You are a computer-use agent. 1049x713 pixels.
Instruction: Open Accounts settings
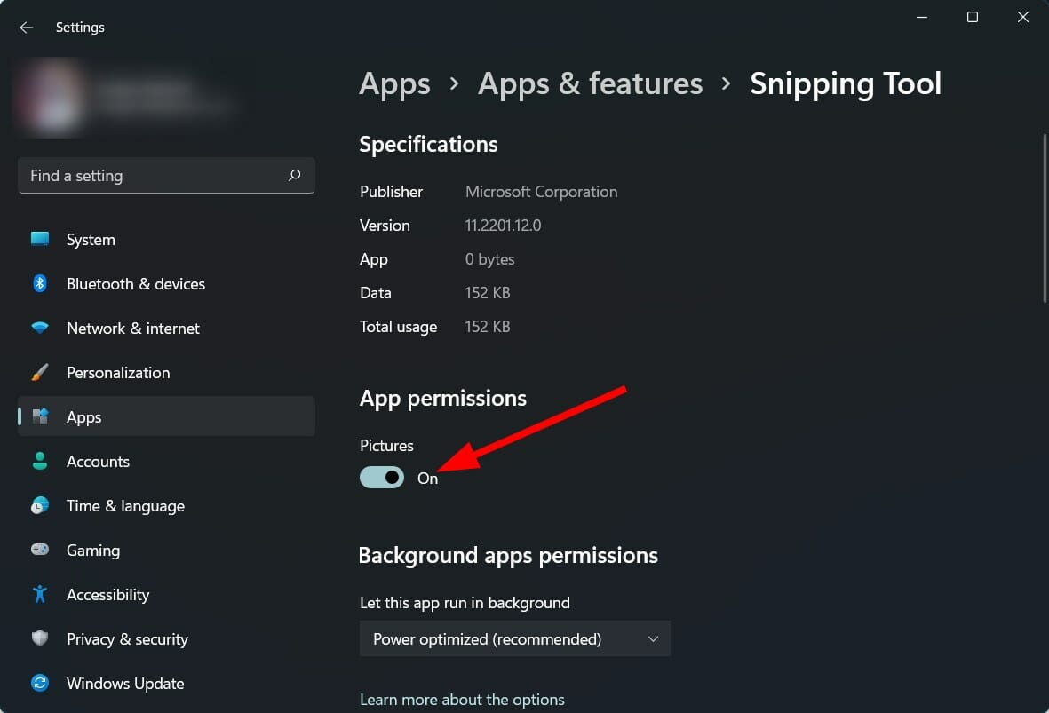point(98,461)
